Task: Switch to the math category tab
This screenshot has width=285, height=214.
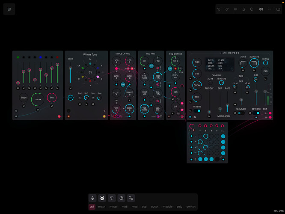Action: point(102,207)
